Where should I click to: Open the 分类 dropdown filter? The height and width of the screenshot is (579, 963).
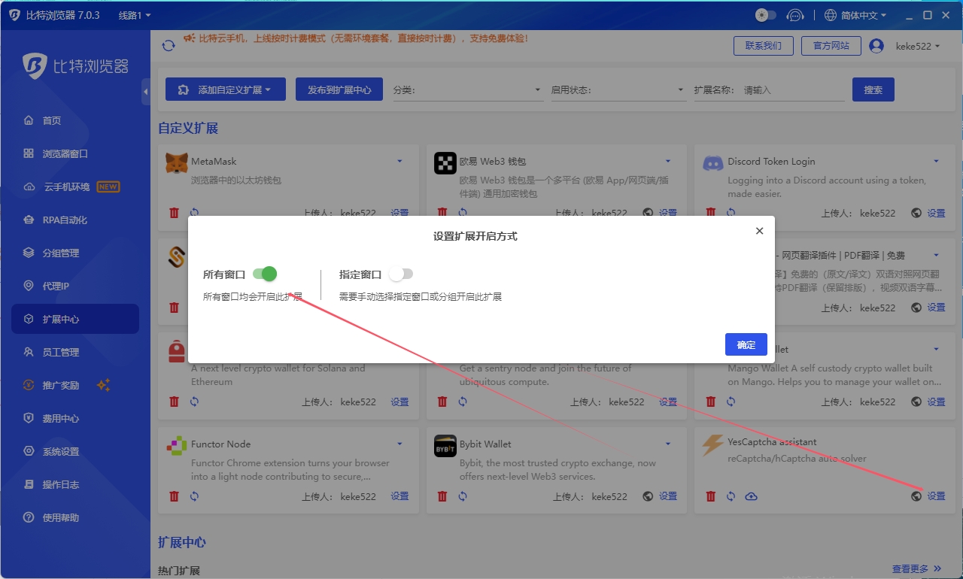[466, 90]
